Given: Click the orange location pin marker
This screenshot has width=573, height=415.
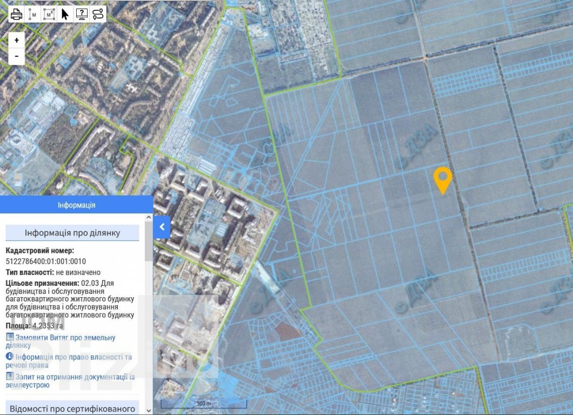Looking at the screenshot, I should [x=443, y=179].
